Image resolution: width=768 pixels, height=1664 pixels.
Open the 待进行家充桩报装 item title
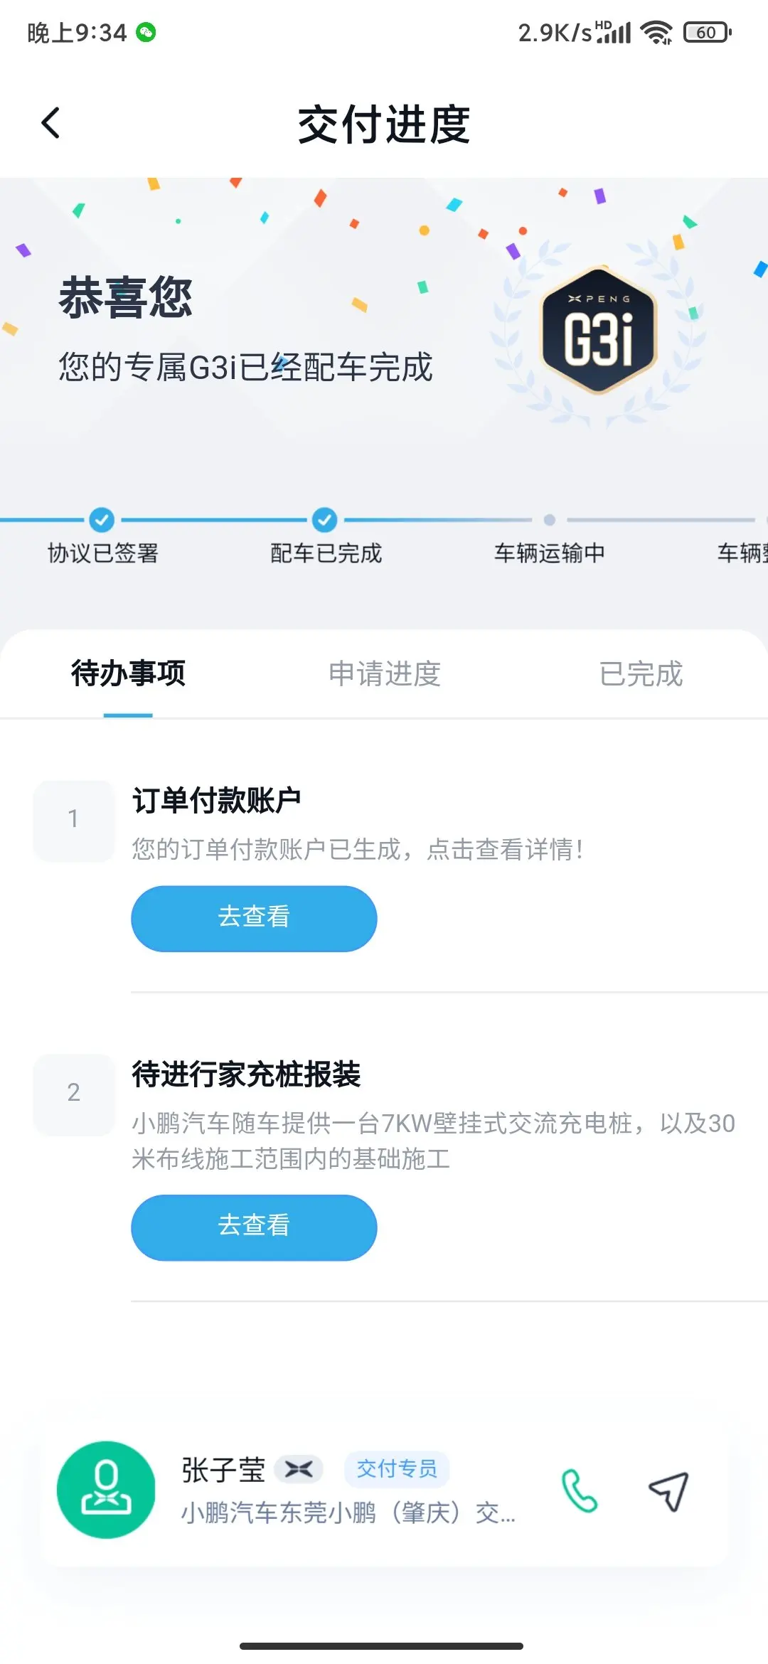(x=246, y=1074)
